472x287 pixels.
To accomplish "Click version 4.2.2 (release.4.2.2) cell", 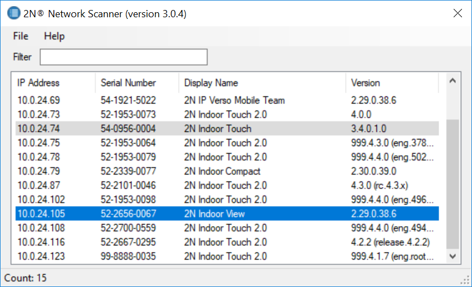I will point(390,242).
